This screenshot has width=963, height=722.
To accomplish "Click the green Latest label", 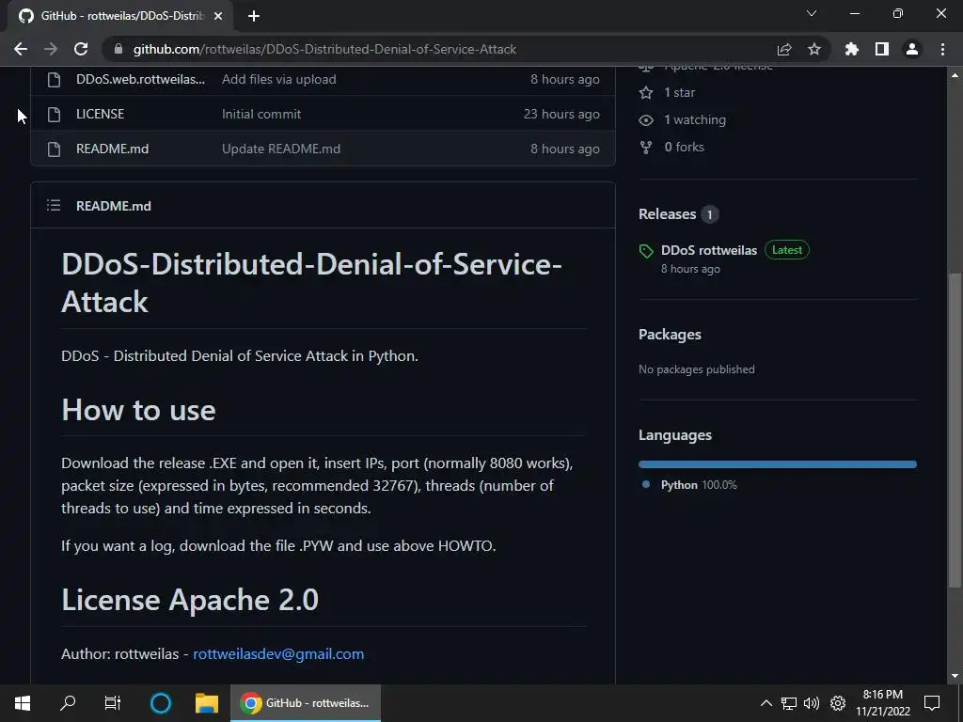I will click(787, 250).
